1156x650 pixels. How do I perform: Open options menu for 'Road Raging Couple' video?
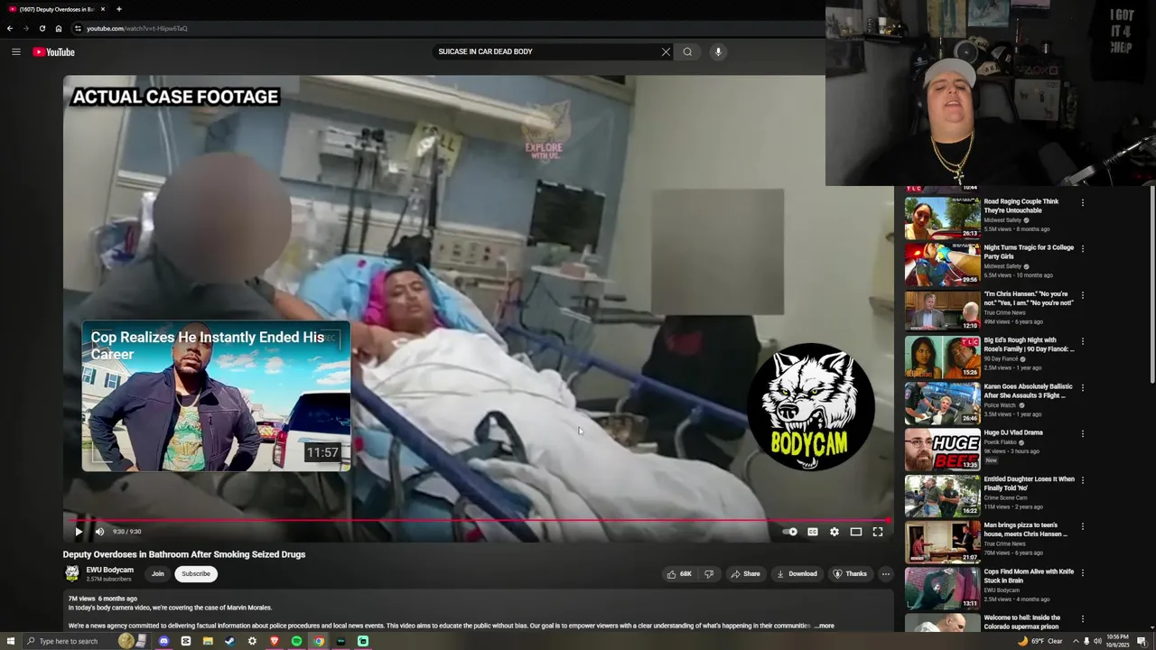pyautogui.click(x=1082, y=202)
